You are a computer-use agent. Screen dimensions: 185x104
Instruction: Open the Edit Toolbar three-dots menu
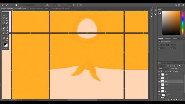point(7,40)
